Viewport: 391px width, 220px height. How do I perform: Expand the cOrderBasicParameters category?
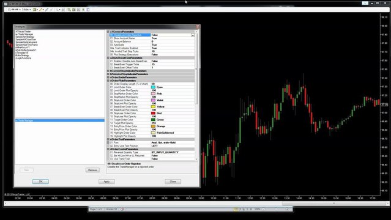[x=108, y=77]
